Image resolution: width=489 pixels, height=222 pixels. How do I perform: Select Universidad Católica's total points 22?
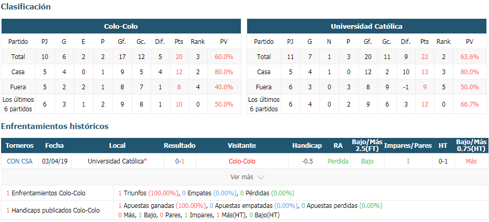coord(425,56)
